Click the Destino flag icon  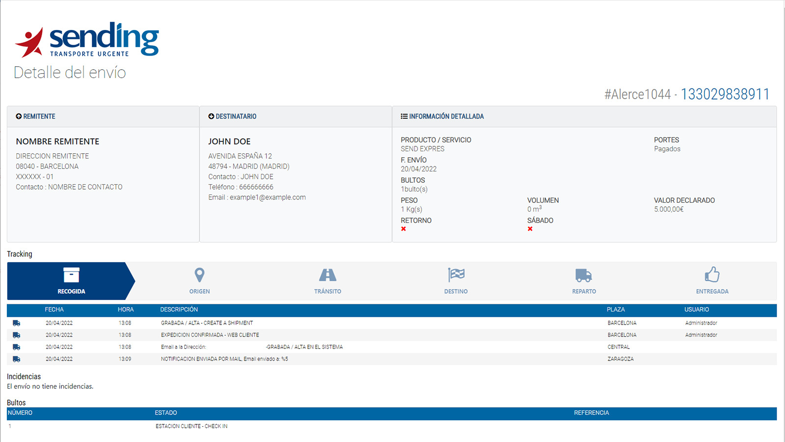click(x=456, y=275)
